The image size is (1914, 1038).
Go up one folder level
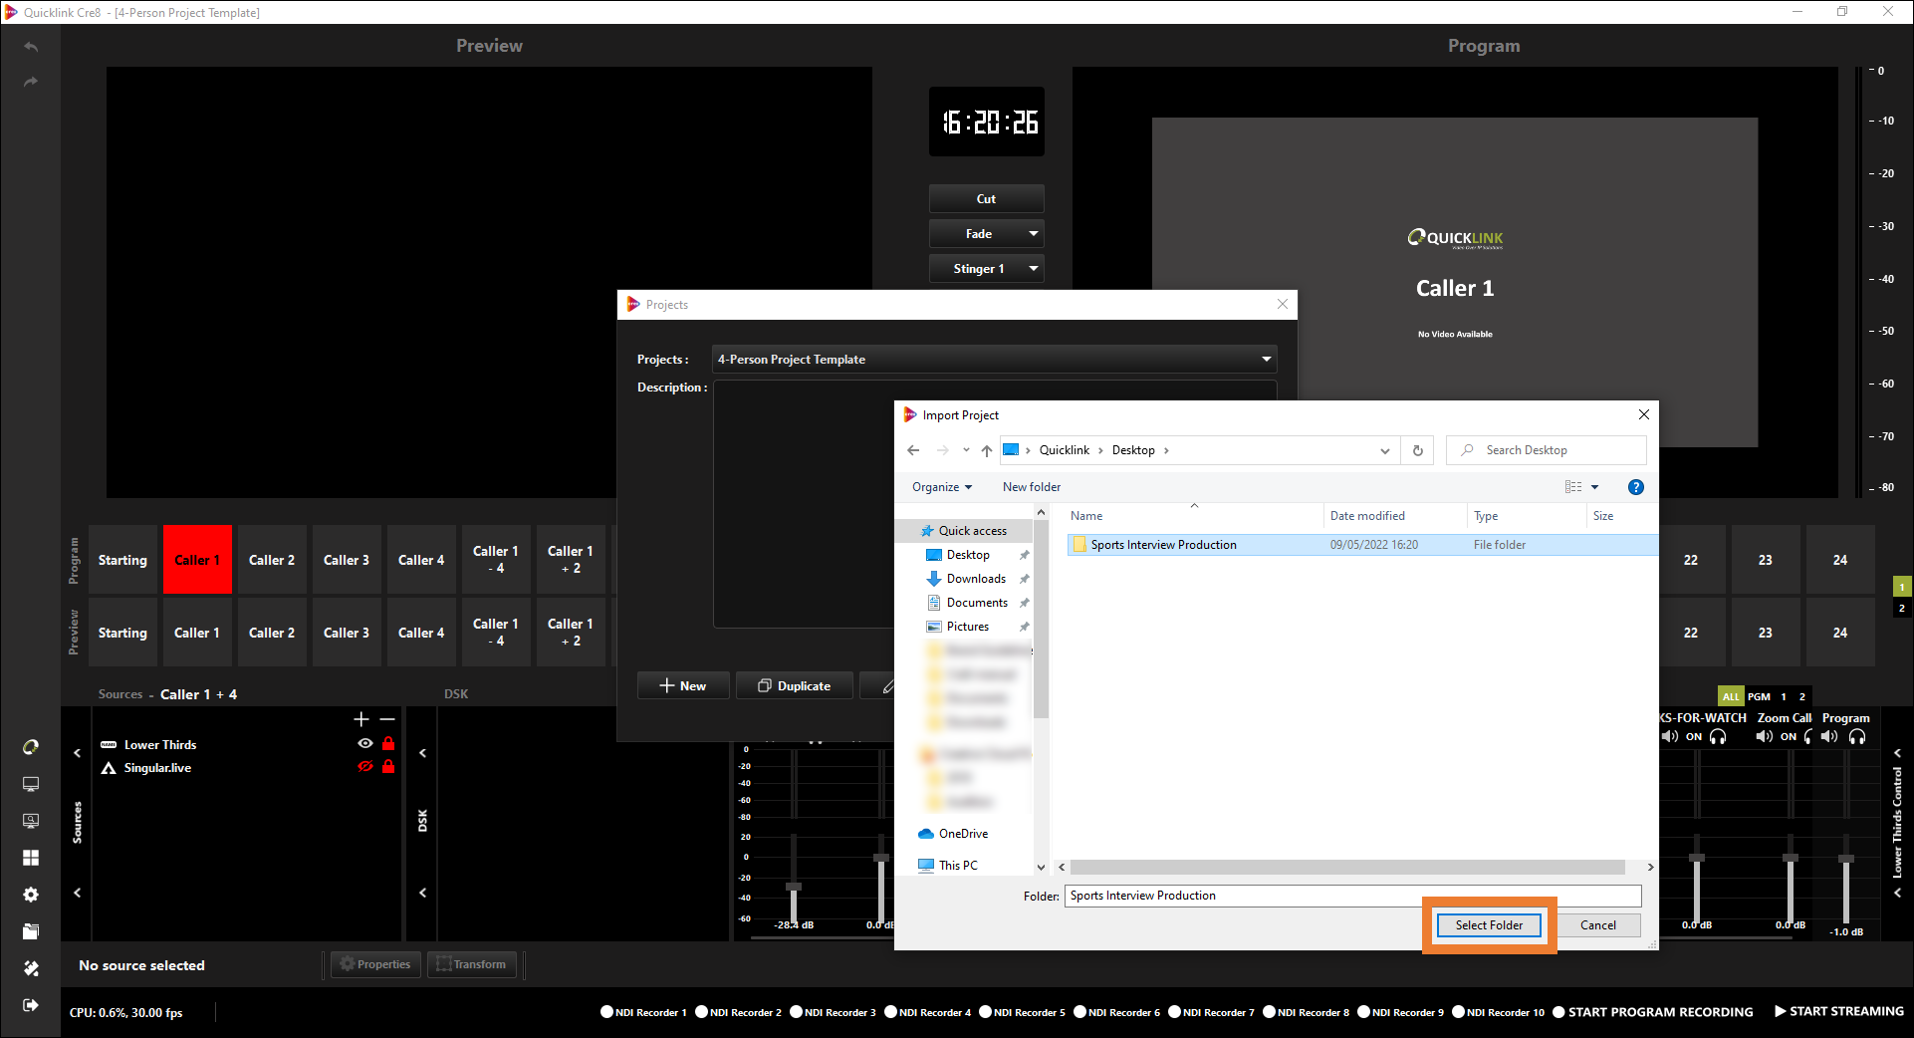[x=986, y=450]
